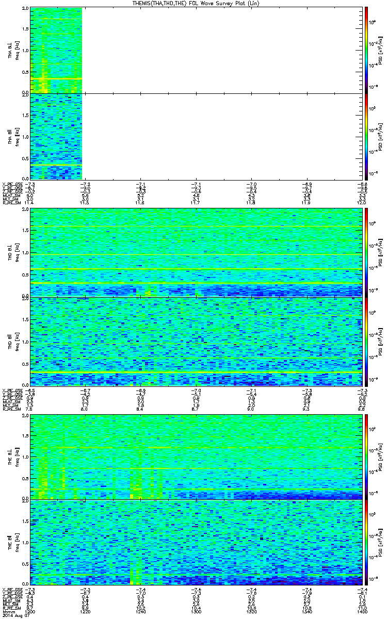This screenshot has height=619, width=387.
Task: Click the 1200 time tick label
Action: coord(30,612)
